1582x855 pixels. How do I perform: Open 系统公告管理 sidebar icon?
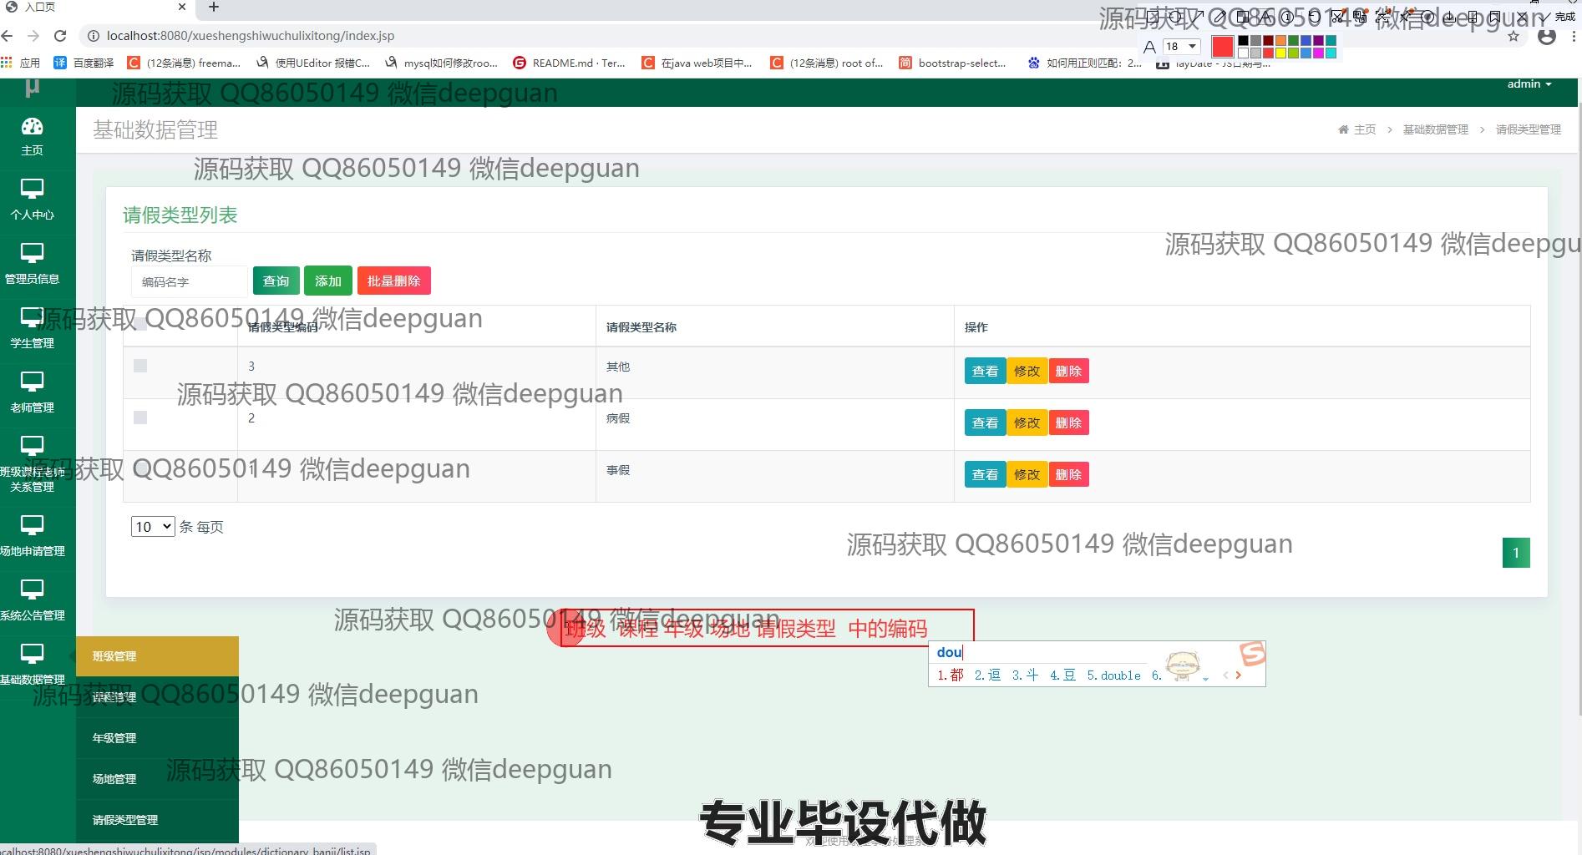click(32, 589)
